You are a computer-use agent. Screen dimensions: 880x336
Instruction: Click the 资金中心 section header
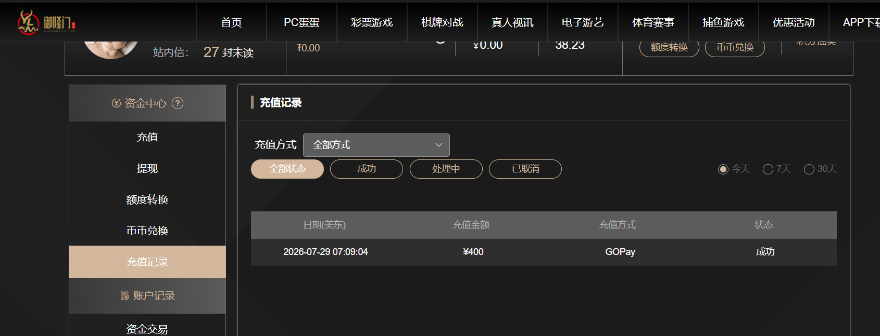click(x=147, y=103)
